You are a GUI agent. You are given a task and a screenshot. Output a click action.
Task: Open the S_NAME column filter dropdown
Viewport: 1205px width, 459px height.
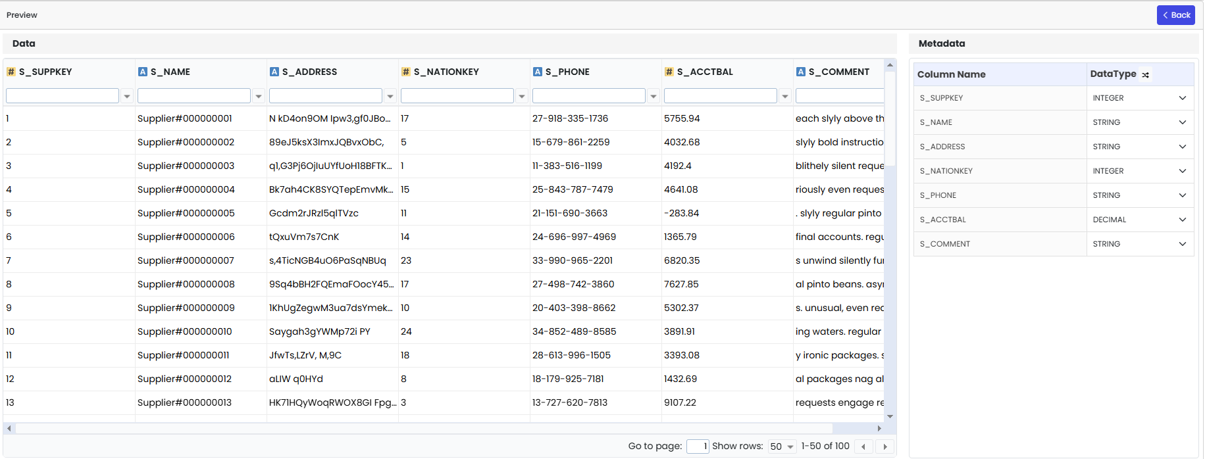[259, 96]
